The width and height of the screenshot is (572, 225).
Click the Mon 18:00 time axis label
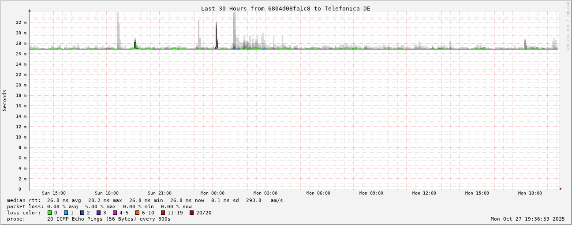(530, 193)
